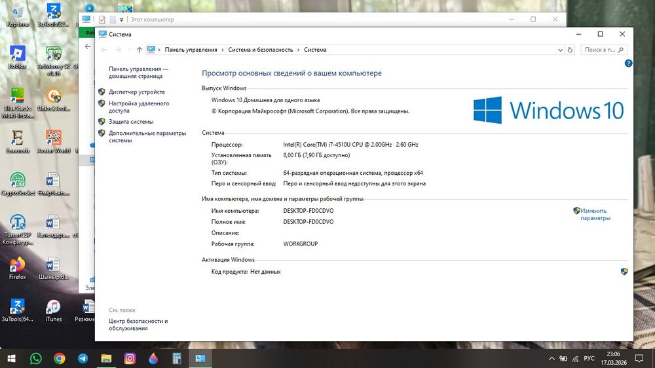655x368 pixels.
Task: Open the Calculator taskbar icon
Action: pos(177,358)
